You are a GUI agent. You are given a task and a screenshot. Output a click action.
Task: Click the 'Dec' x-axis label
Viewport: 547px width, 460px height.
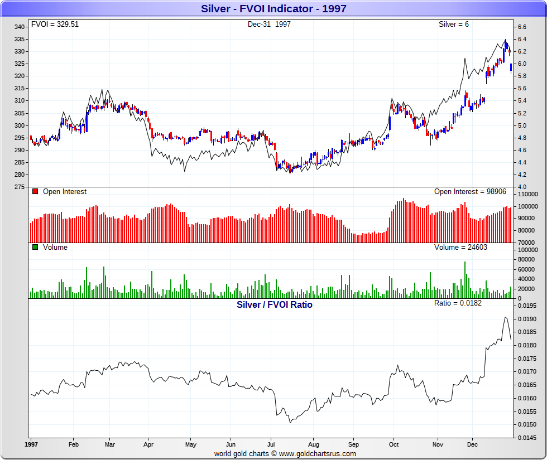[x=472, y=444]
